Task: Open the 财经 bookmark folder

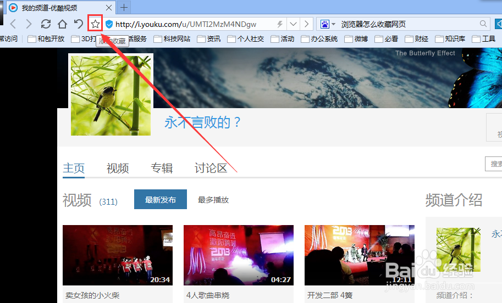Action: 417,39
